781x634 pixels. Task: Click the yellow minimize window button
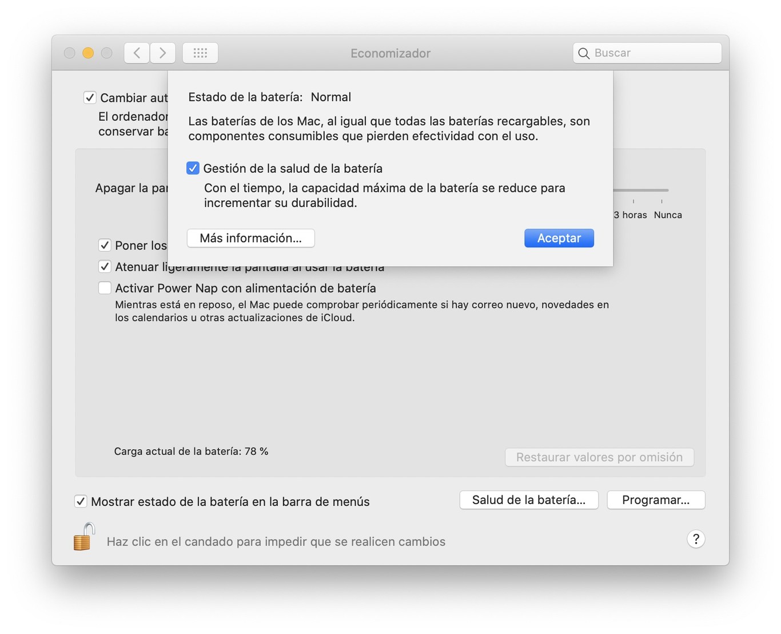click(88, 53)
